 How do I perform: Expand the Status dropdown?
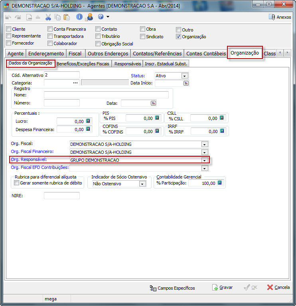184,76
